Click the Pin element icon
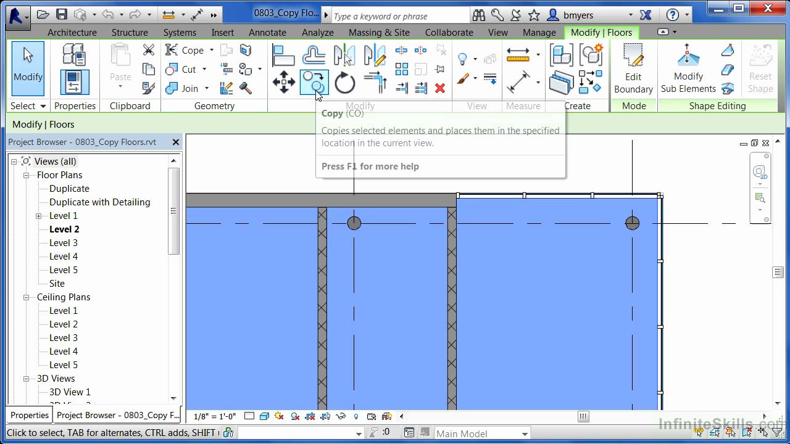Viewport: 790px width, 444px height. click(440, 69)
